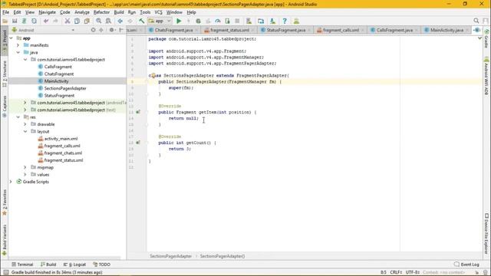The width and height of the screenshot is (491, 276).
Task: Click the UTF-8 encoding status entry
Action: [412, 272]
